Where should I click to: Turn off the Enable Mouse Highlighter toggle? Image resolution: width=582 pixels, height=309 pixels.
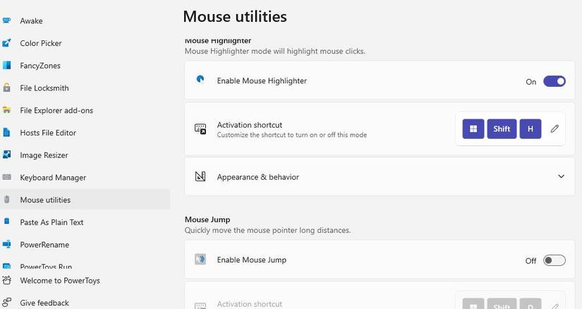pos(554,81)
